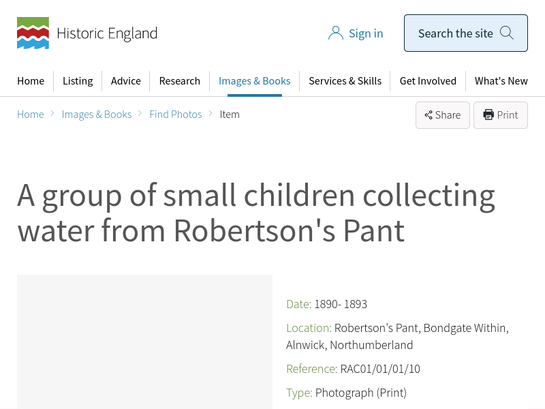Click the Sign in user icon
This screenshot has height=409, width=545.
click(335, 33)
